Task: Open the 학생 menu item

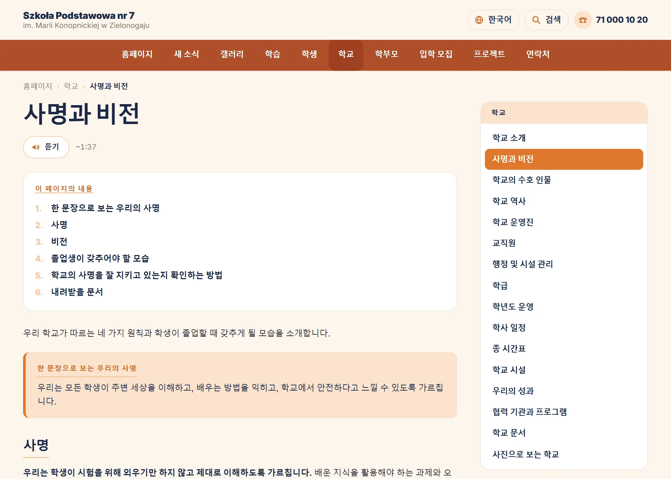Action: 309,54
